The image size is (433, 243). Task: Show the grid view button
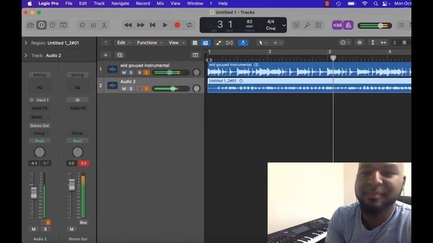coord(195,43)
